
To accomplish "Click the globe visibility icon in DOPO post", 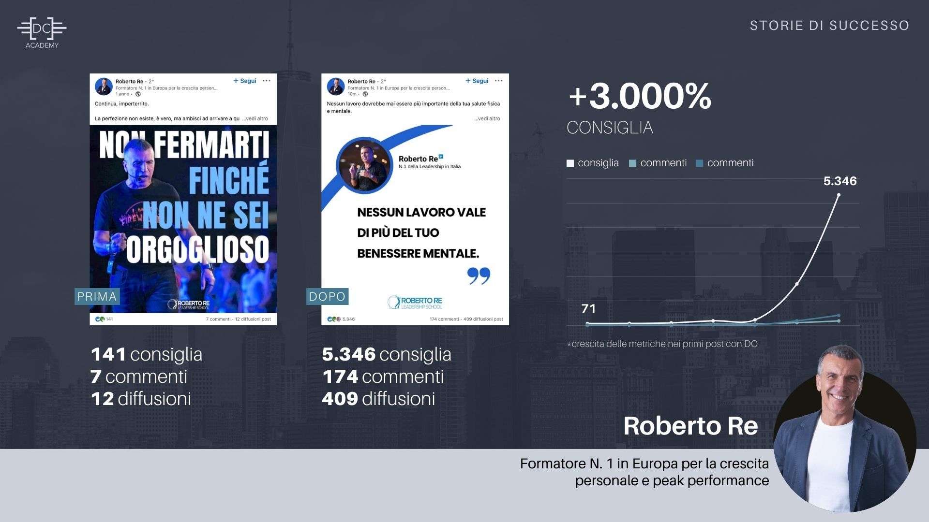I will coord(365,94).
